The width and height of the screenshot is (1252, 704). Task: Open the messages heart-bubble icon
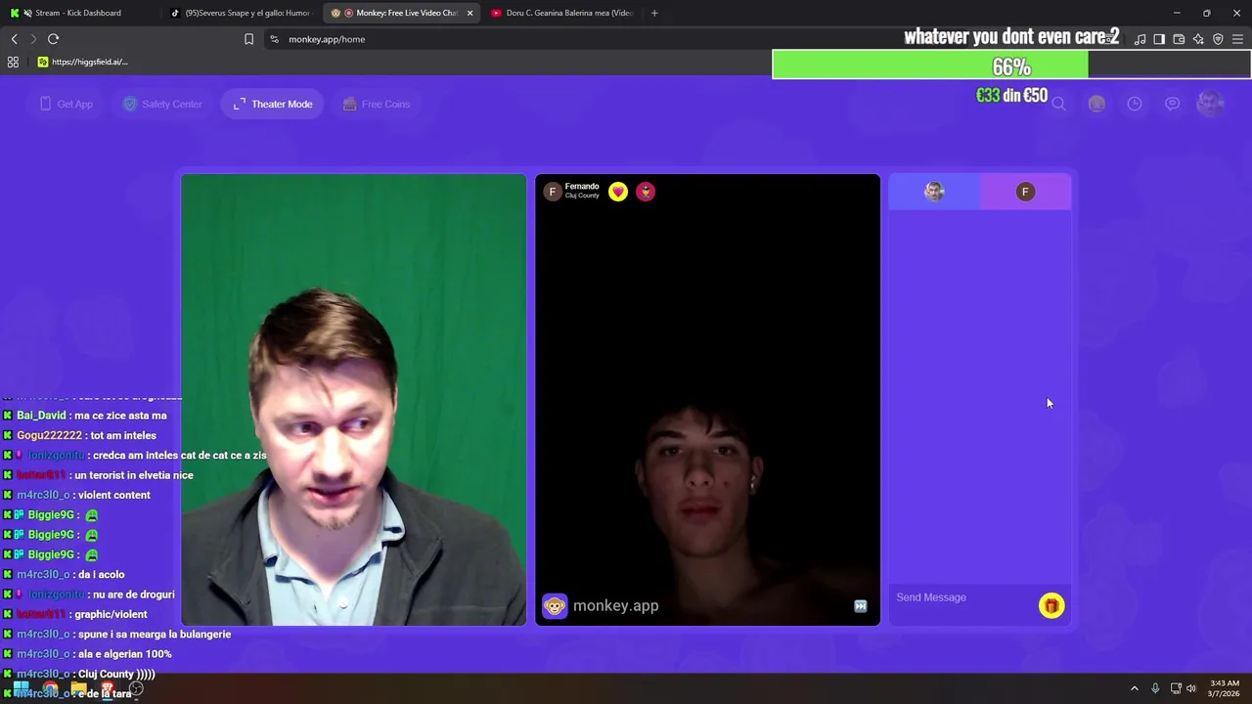pyautogui.click(x=1172, y=104)
